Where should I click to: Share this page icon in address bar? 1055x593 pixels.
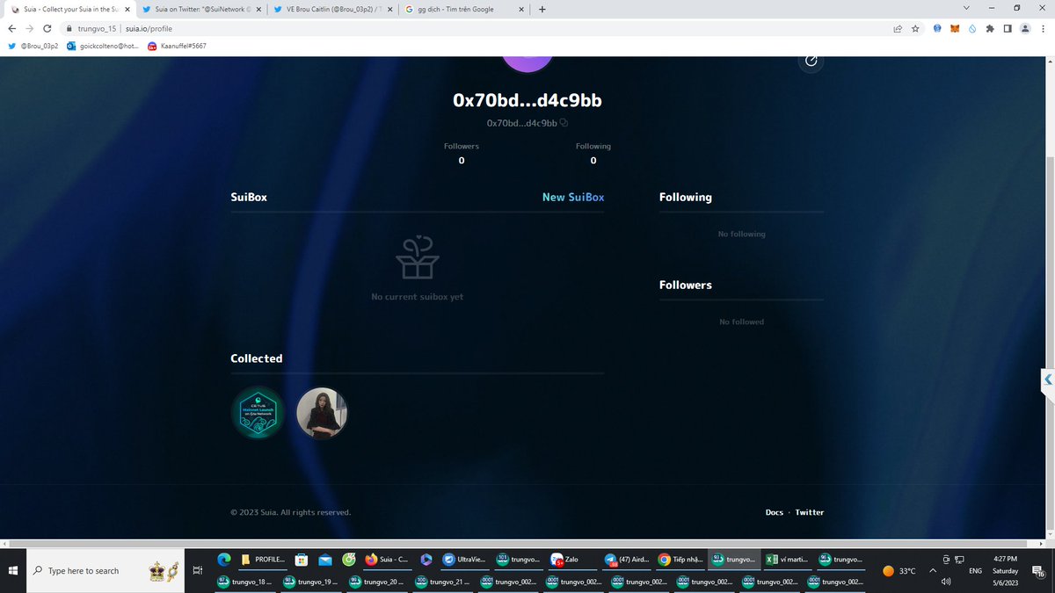pos(898,28)
